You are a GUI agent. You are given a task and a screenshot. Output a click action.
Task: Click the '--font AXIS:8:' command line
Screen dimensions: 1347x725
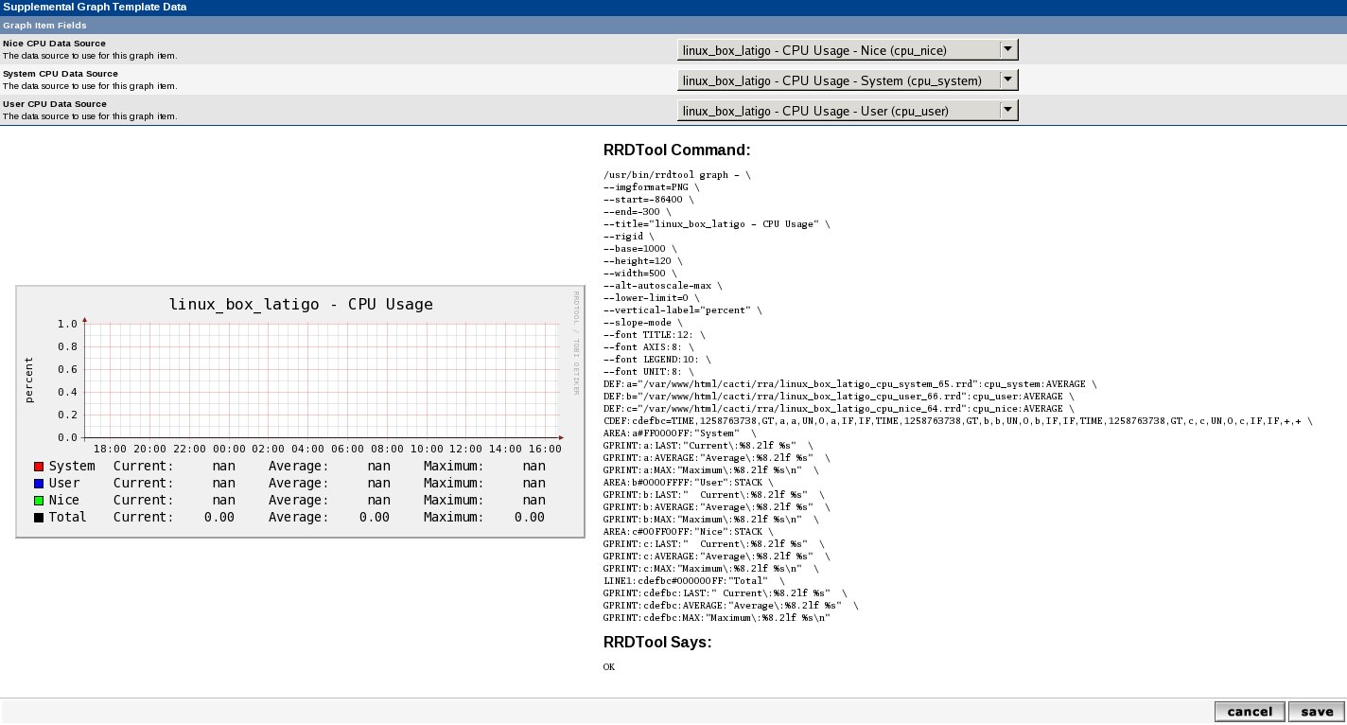point(649,347)
